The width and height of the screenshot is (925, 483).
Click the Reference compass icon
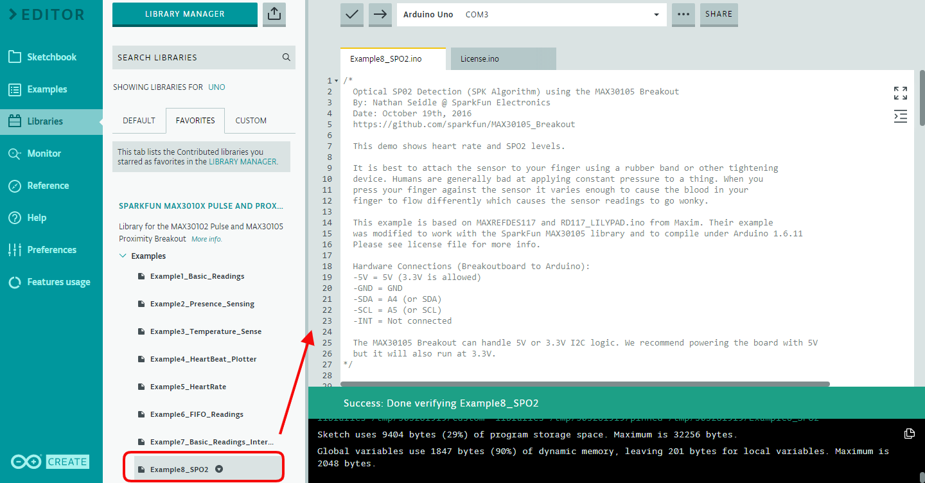click(x=15, y=186)
